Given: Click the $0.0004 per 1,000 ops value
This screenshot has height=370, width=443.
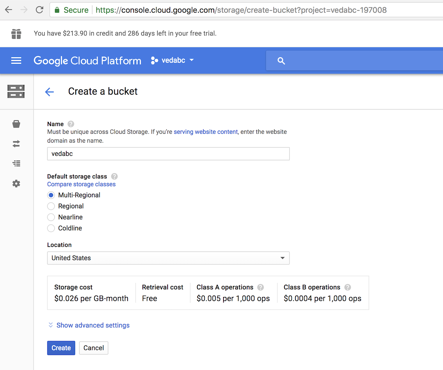Looking at the screenshot, I should 322,298.
